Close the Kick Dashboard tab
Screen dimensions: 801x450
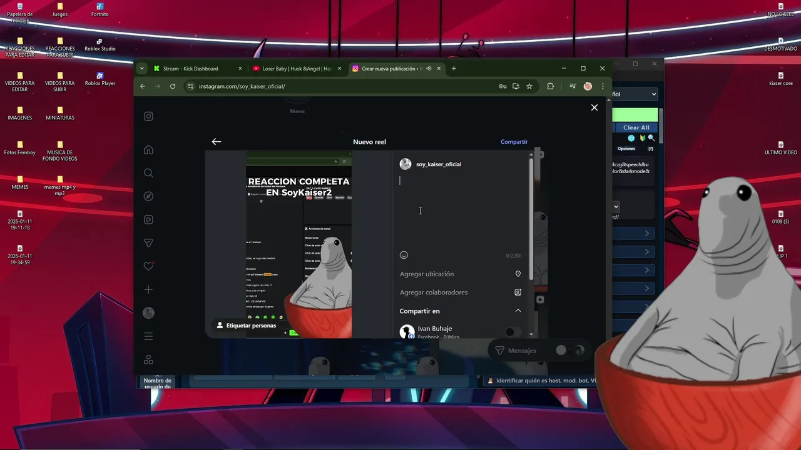pyautogui.click(x=240, y=69)
